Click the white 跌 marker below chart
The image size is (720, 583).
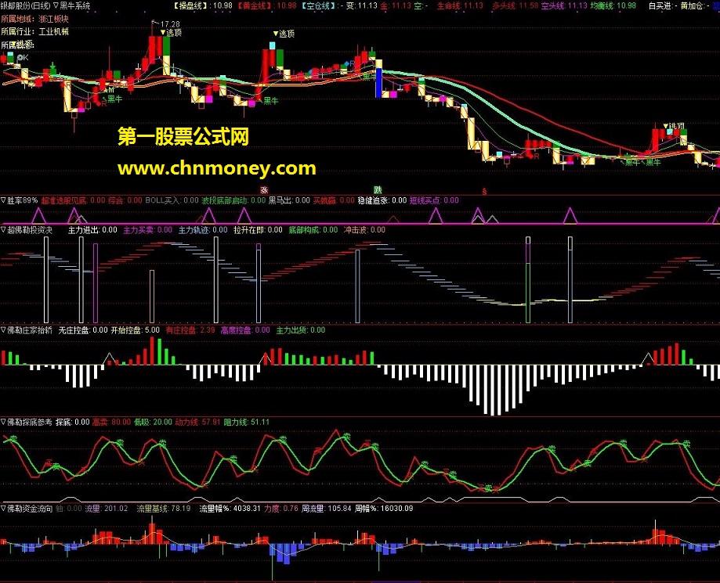(x=378, y=189)
